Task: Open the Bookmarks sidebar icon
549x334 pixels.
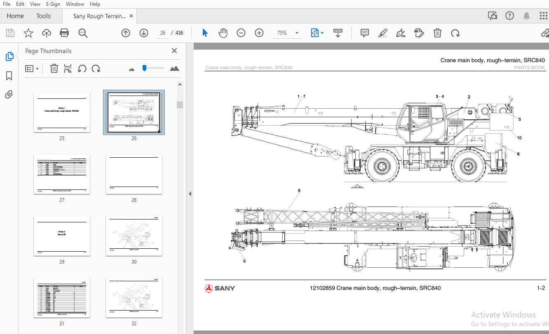Action: [x=9, y=76]
